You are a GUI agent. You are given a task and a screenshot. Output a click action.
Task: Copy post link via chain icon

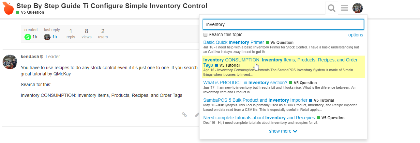coord(184,114)
